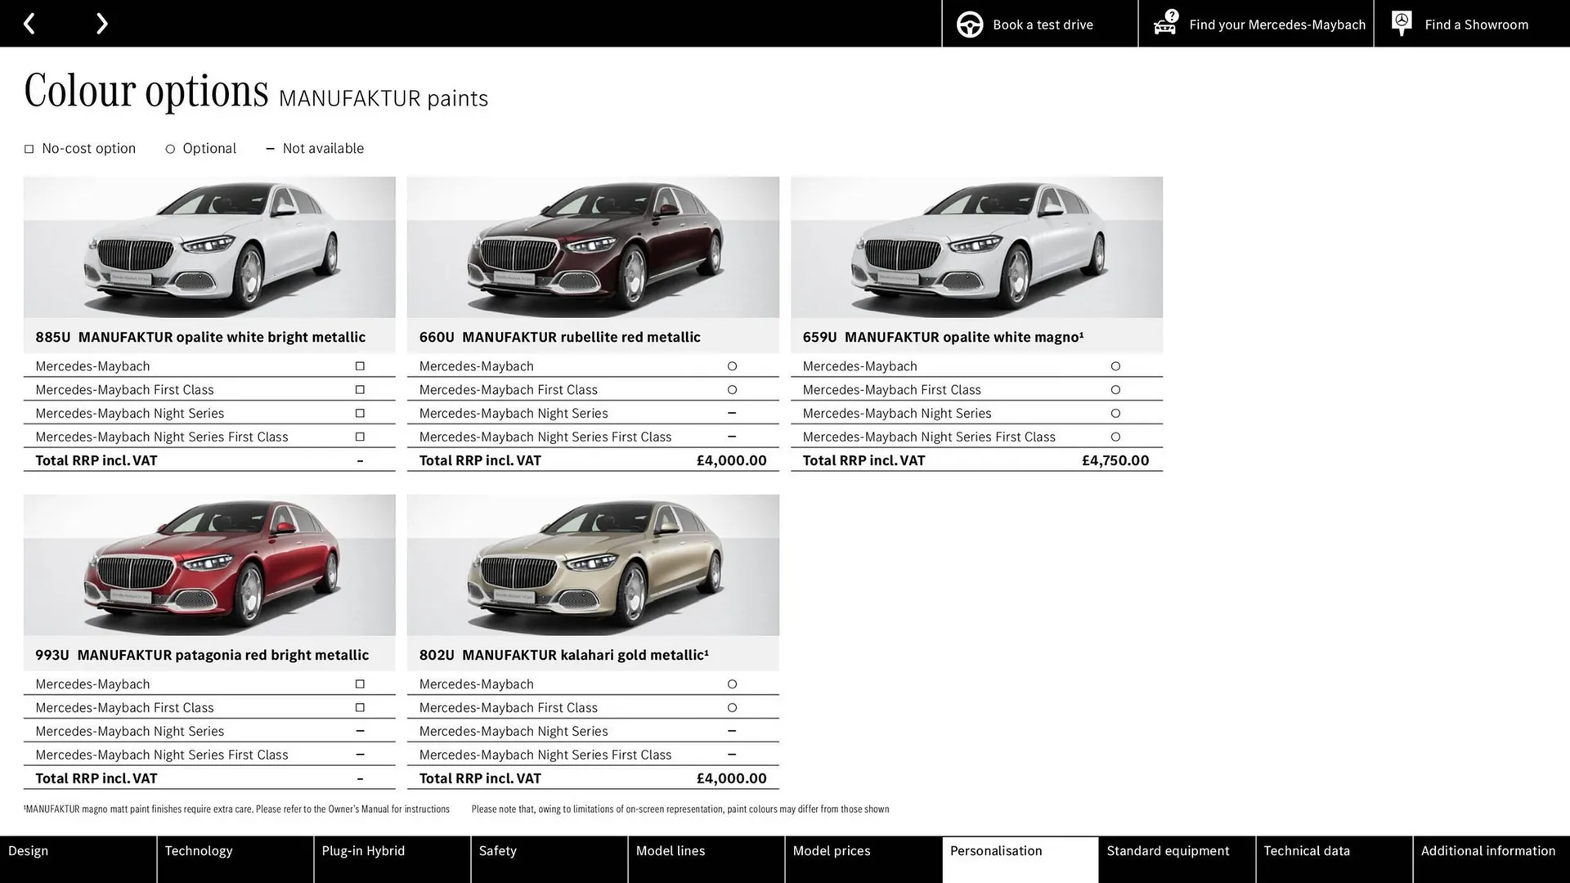Select optional circle for rubellite red First Class
Screen dimensions: 1570x883
pos(732,389)
